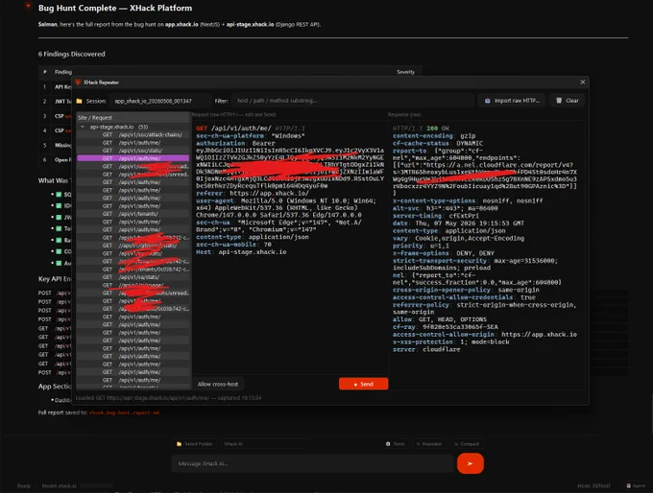653x493 pixels.
Task: Select the highlighted /api/v1/auth/me/ request
Action: [133, 158]
